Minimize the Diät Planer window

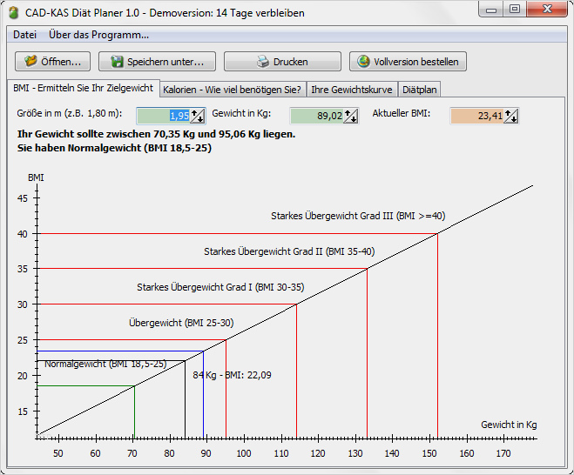[x=492, y=9]
